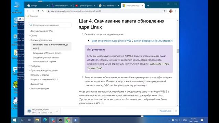Close the Прямые трансляции YouTube tab

coord(95,6)
